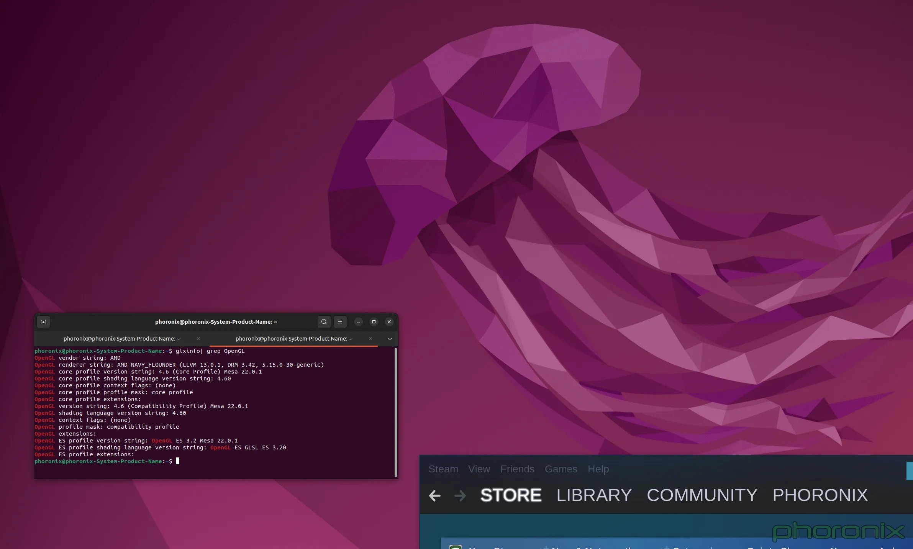Click the terminal vertical scrollbar
The height and width of the screenshot is (549, 913).
point(396,412)
